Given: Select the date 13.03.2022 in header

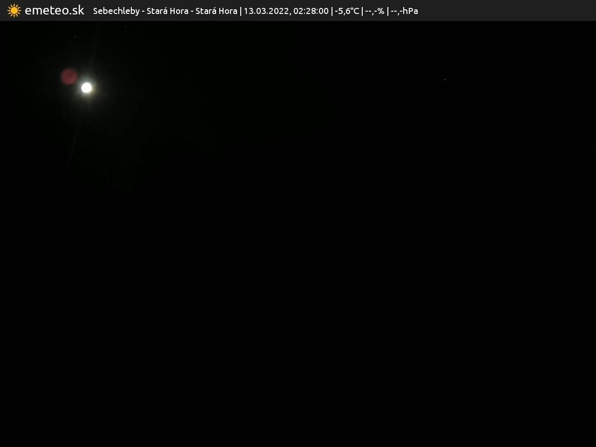Looking at the screenshot, I should (x=265, y=11).
